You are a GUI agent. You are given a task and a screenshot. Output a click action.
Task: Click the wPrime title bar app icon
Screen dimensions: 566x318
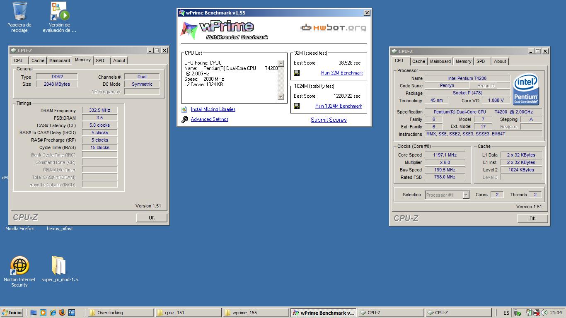pos(181,13)
